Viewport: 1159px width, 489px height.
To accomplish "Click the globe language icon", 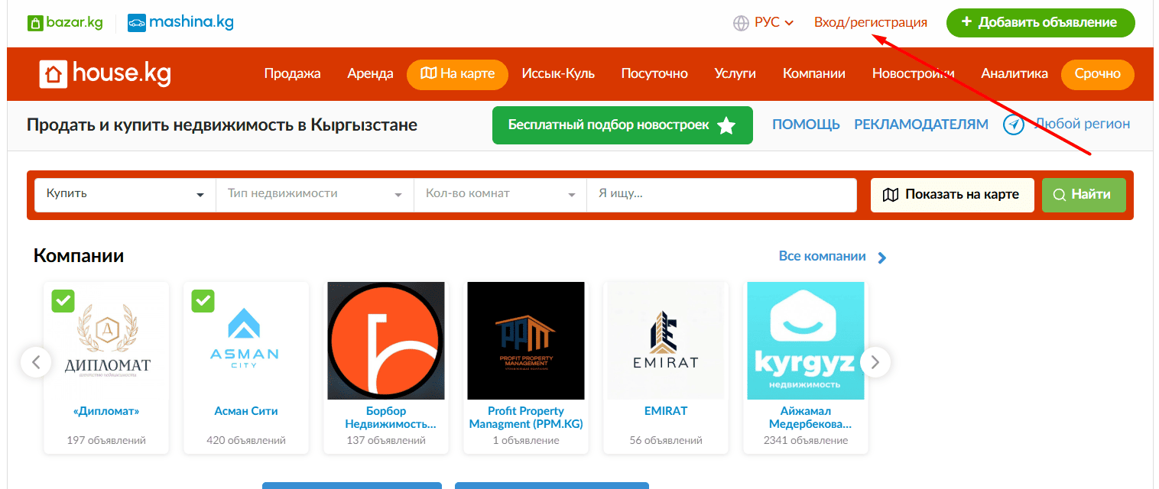I will click(x=741, y=23).
